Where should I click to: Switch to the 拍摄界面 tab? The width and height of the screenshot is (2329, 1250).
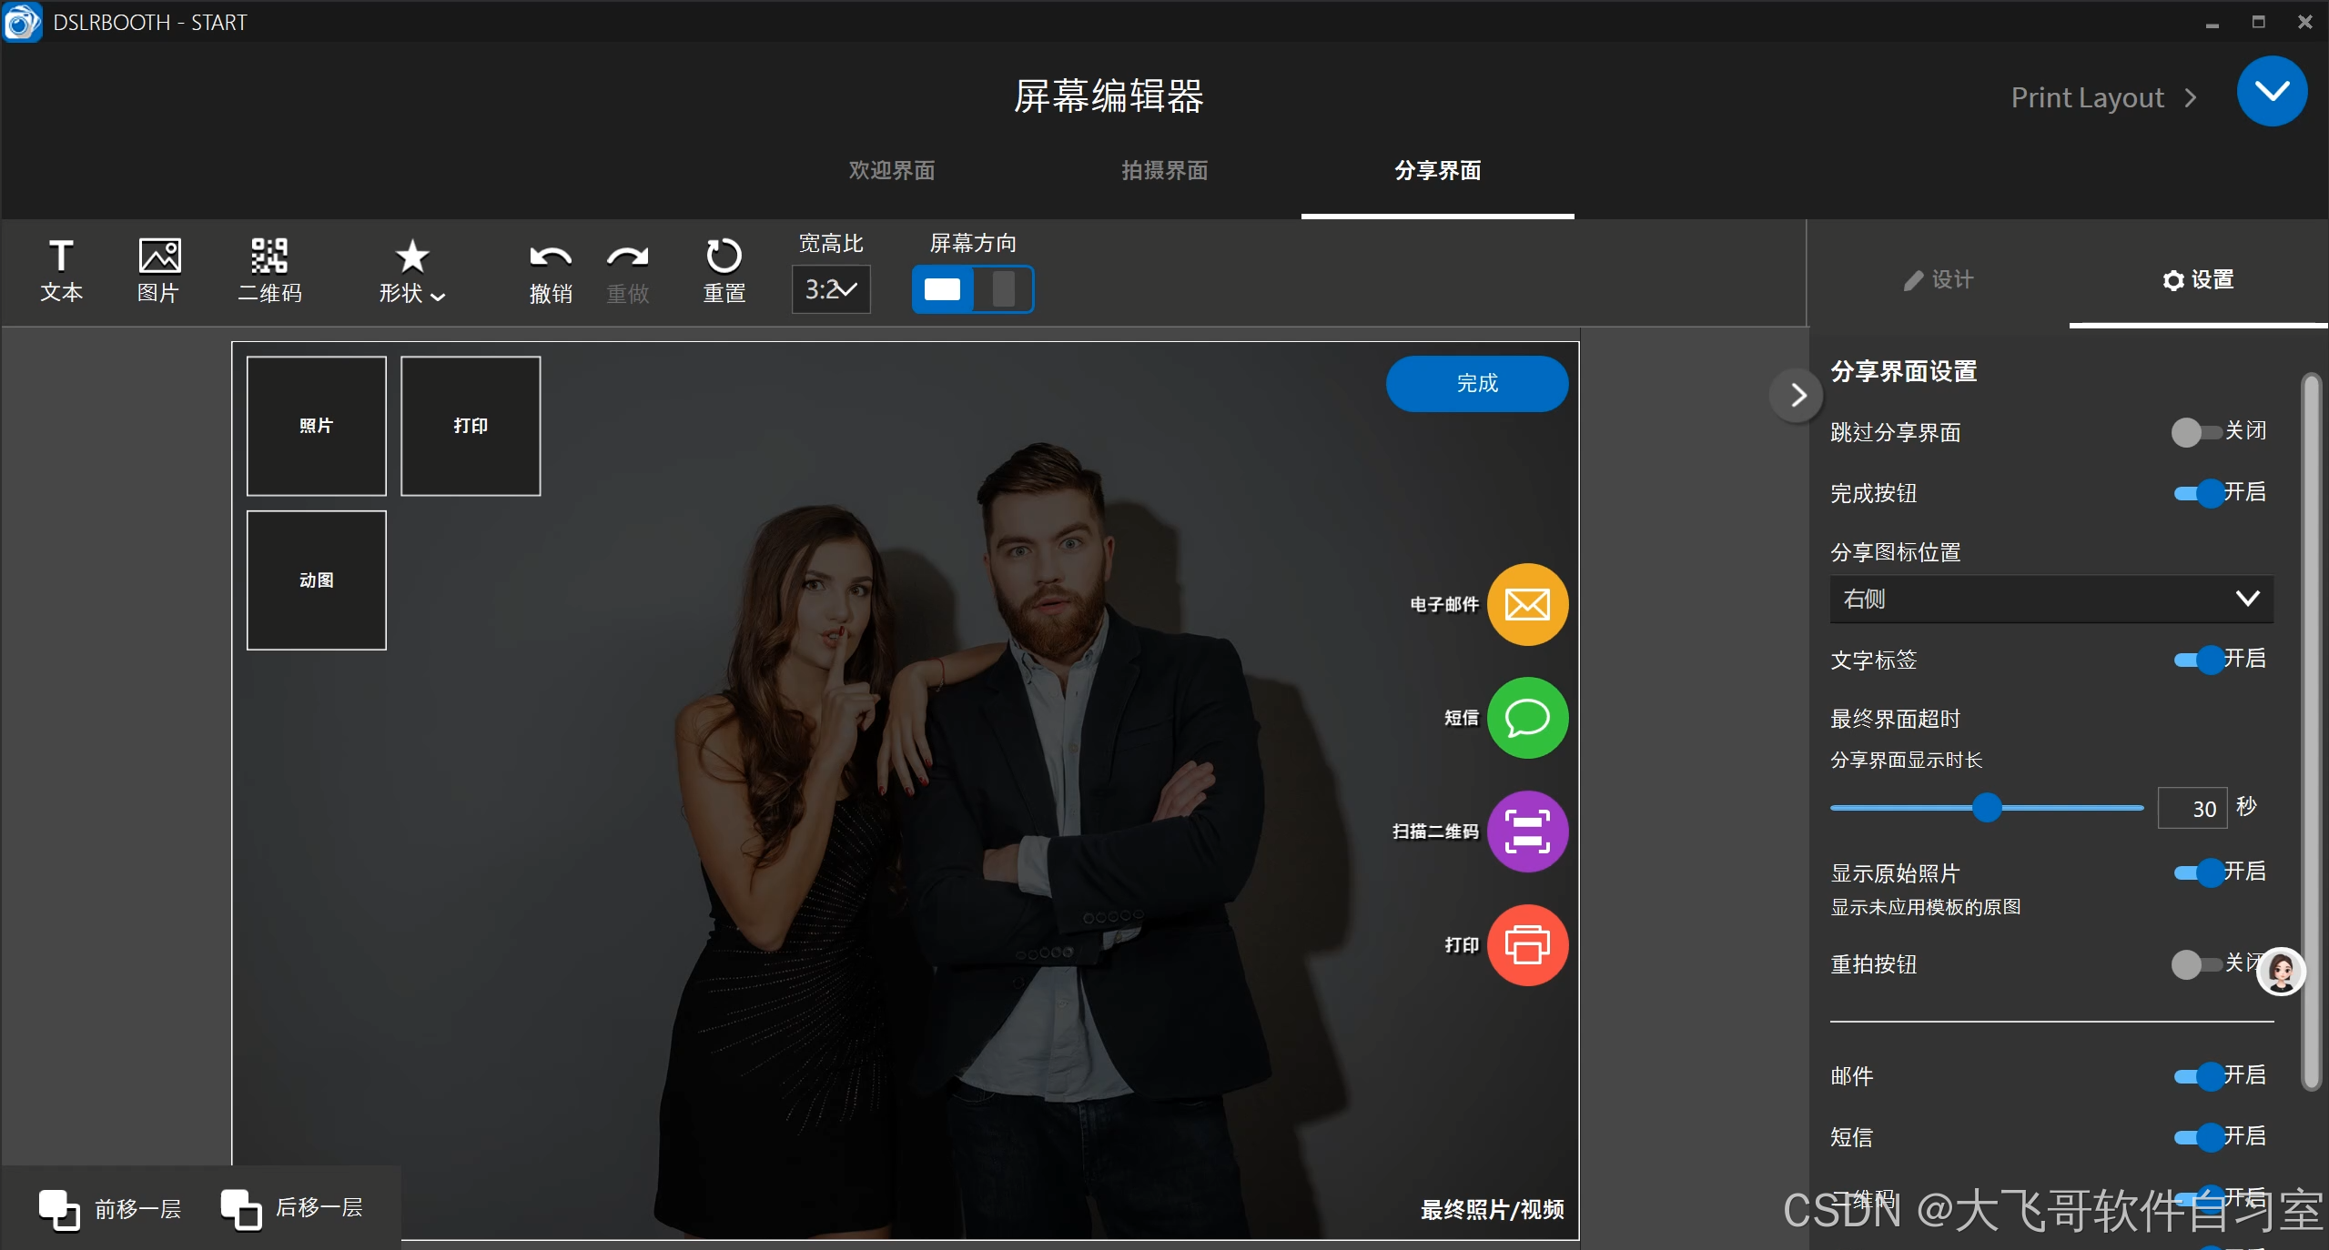coord(1164,170)
